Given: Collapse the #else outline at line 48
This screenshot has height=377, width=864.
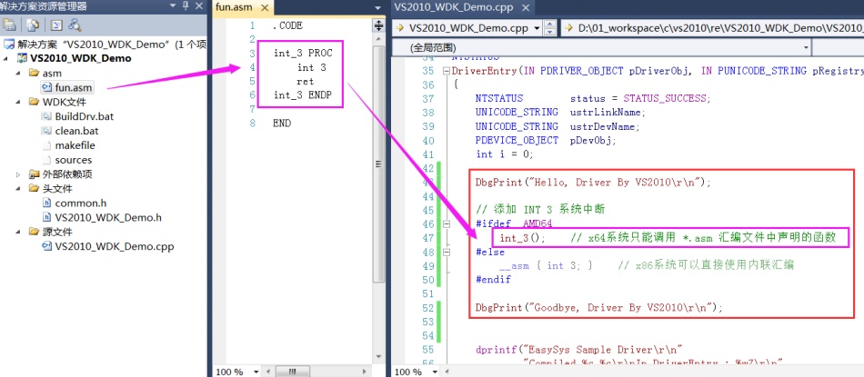Looking at the screenshot, I should pos(446,252).
